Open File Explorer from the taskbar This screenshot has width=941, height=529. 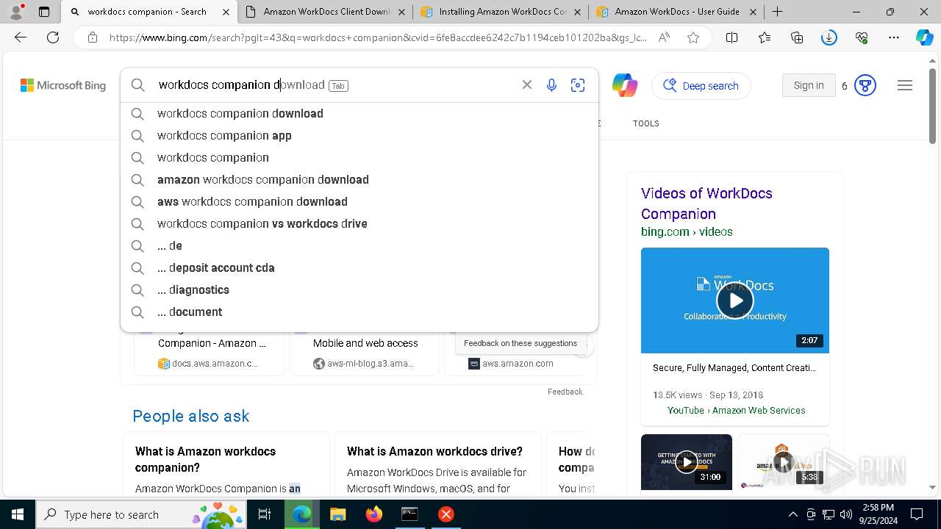[x=337, y=514]
